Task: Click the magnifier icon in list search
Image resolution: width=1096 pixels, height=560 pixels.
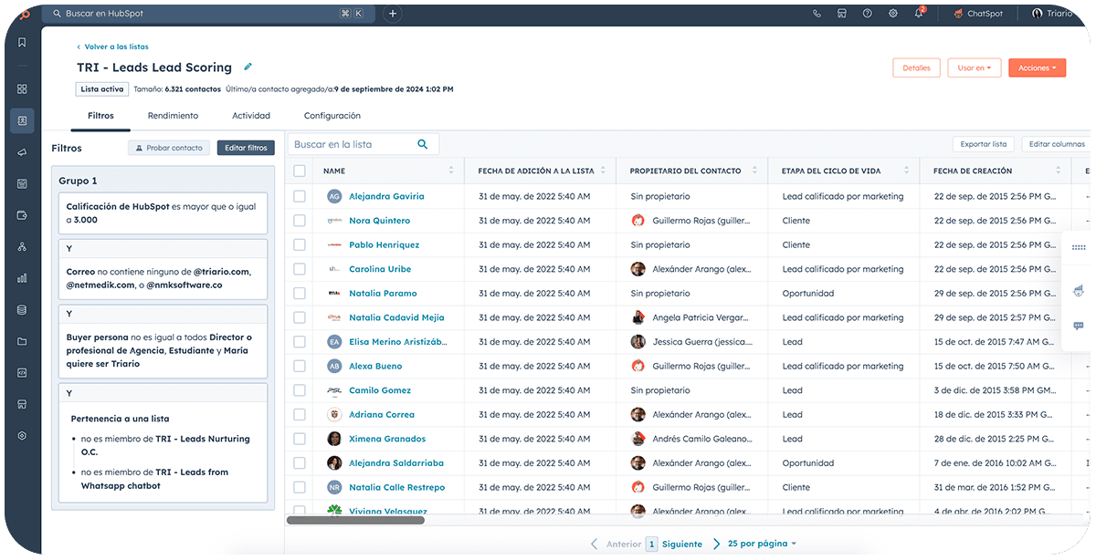Action: [x=423, y=144]
